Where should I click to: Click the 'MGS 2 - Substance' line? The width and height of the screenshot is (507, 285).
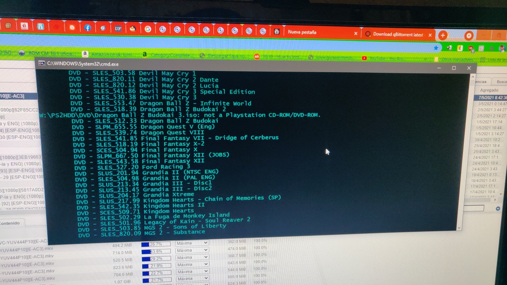(141, 234)
